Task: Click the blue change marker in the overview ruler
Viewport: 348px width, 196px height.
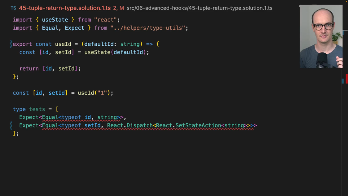Action: pos(343,81)
